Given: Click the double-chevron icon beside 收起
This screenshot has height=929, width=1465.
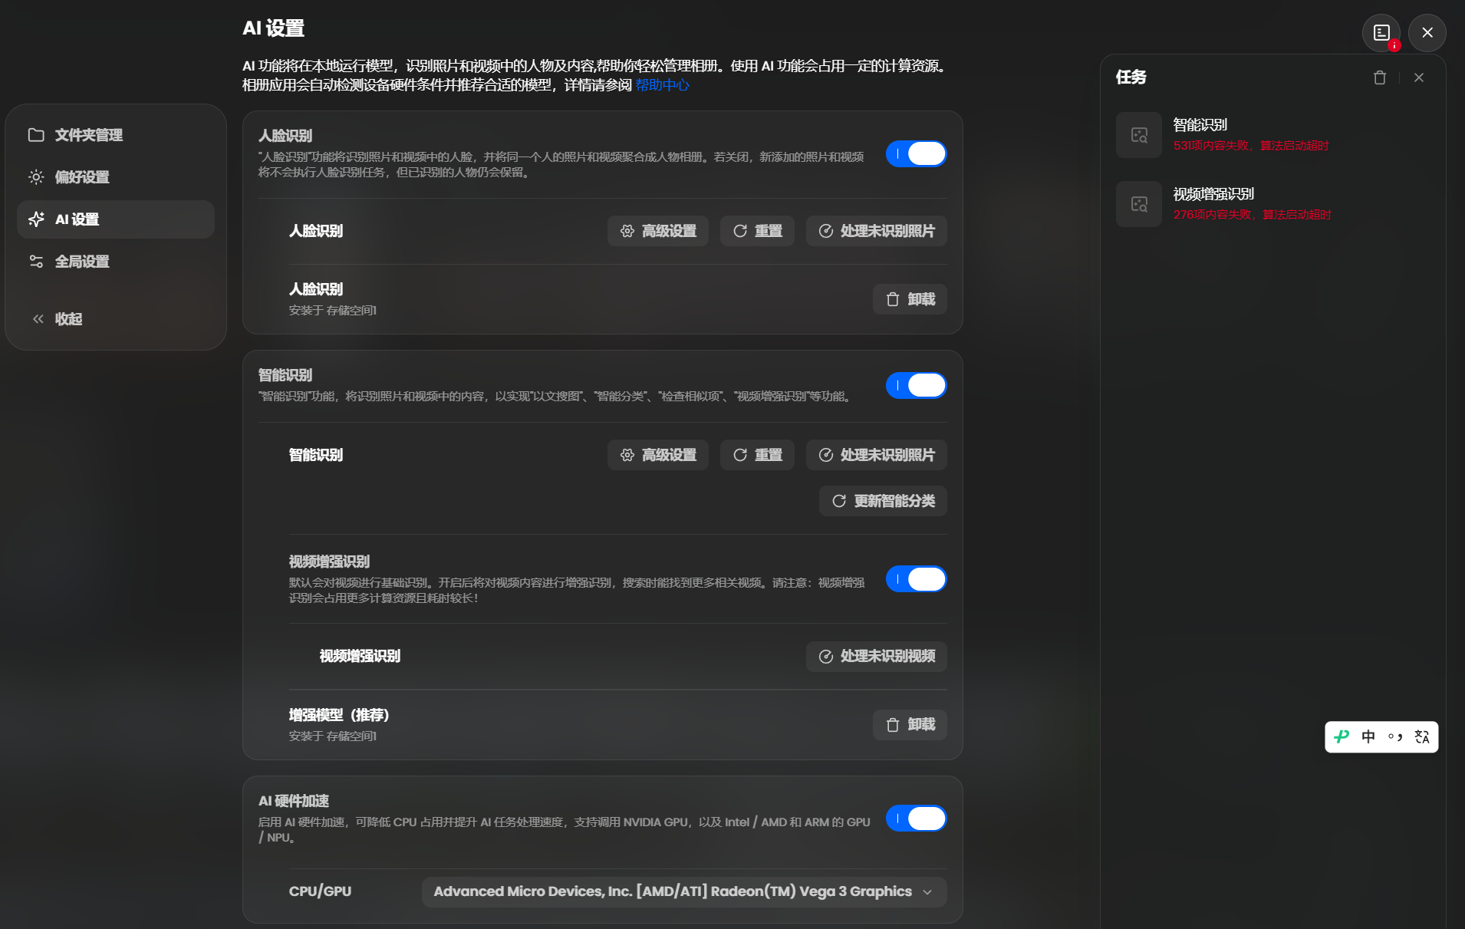Looking at the screenshot, I should [38, 319].
